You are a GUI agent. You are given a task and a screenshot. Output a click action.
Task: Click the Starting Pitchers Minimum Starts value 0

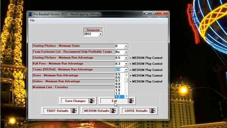120,46
